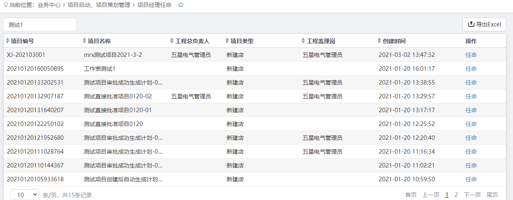Click cell 20210120160050895
Viewport: 513px width, 200px height.
pyautogui.click(x=35, y=69)
